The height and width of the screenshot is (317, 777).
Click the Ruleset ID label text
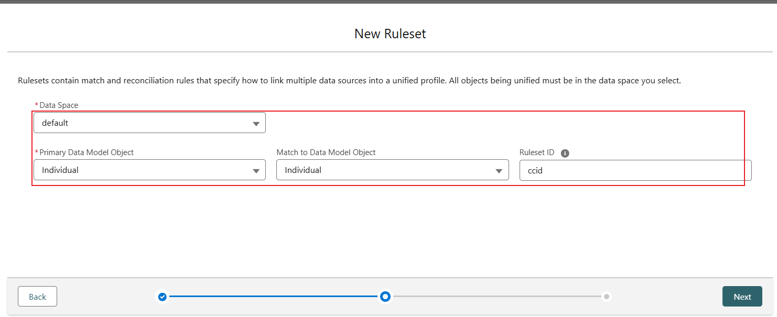(x=537, y=152)
